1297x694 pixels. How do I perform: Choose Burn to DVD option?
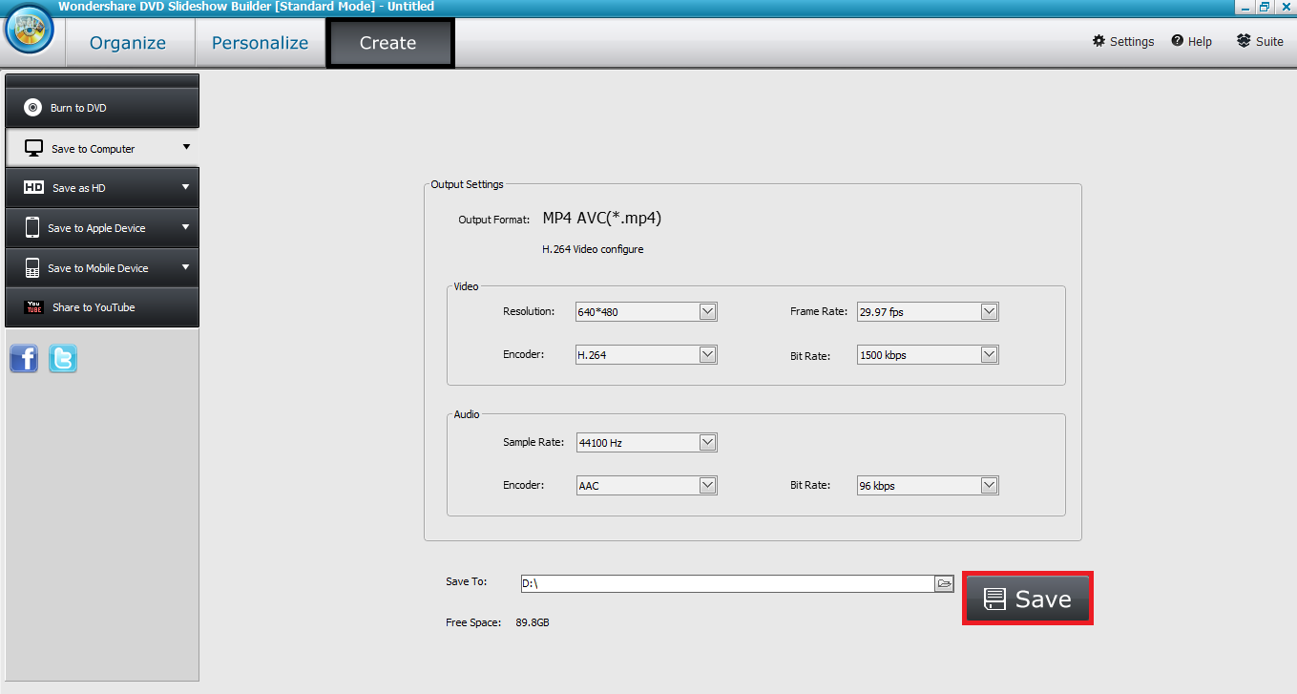[102, 108]
